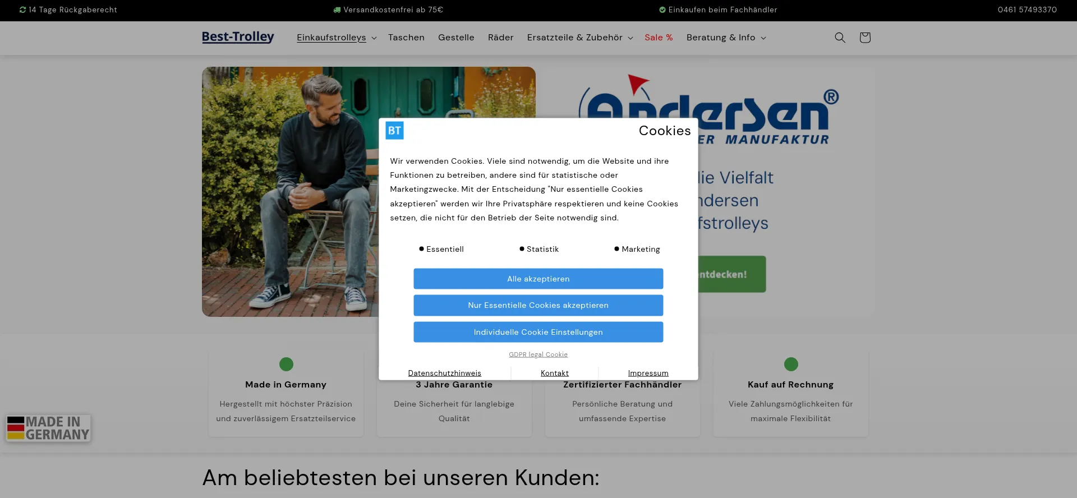Screen dimensions: 1077x498
Task: Click the Cookies dialog title
Action: (665, 131)
